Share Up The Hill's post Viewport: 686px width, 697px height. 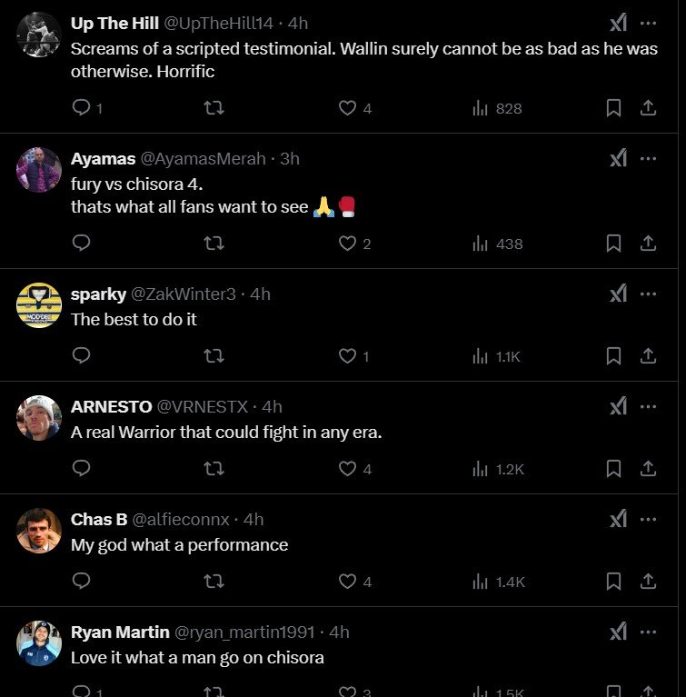[x=648, y=108]
